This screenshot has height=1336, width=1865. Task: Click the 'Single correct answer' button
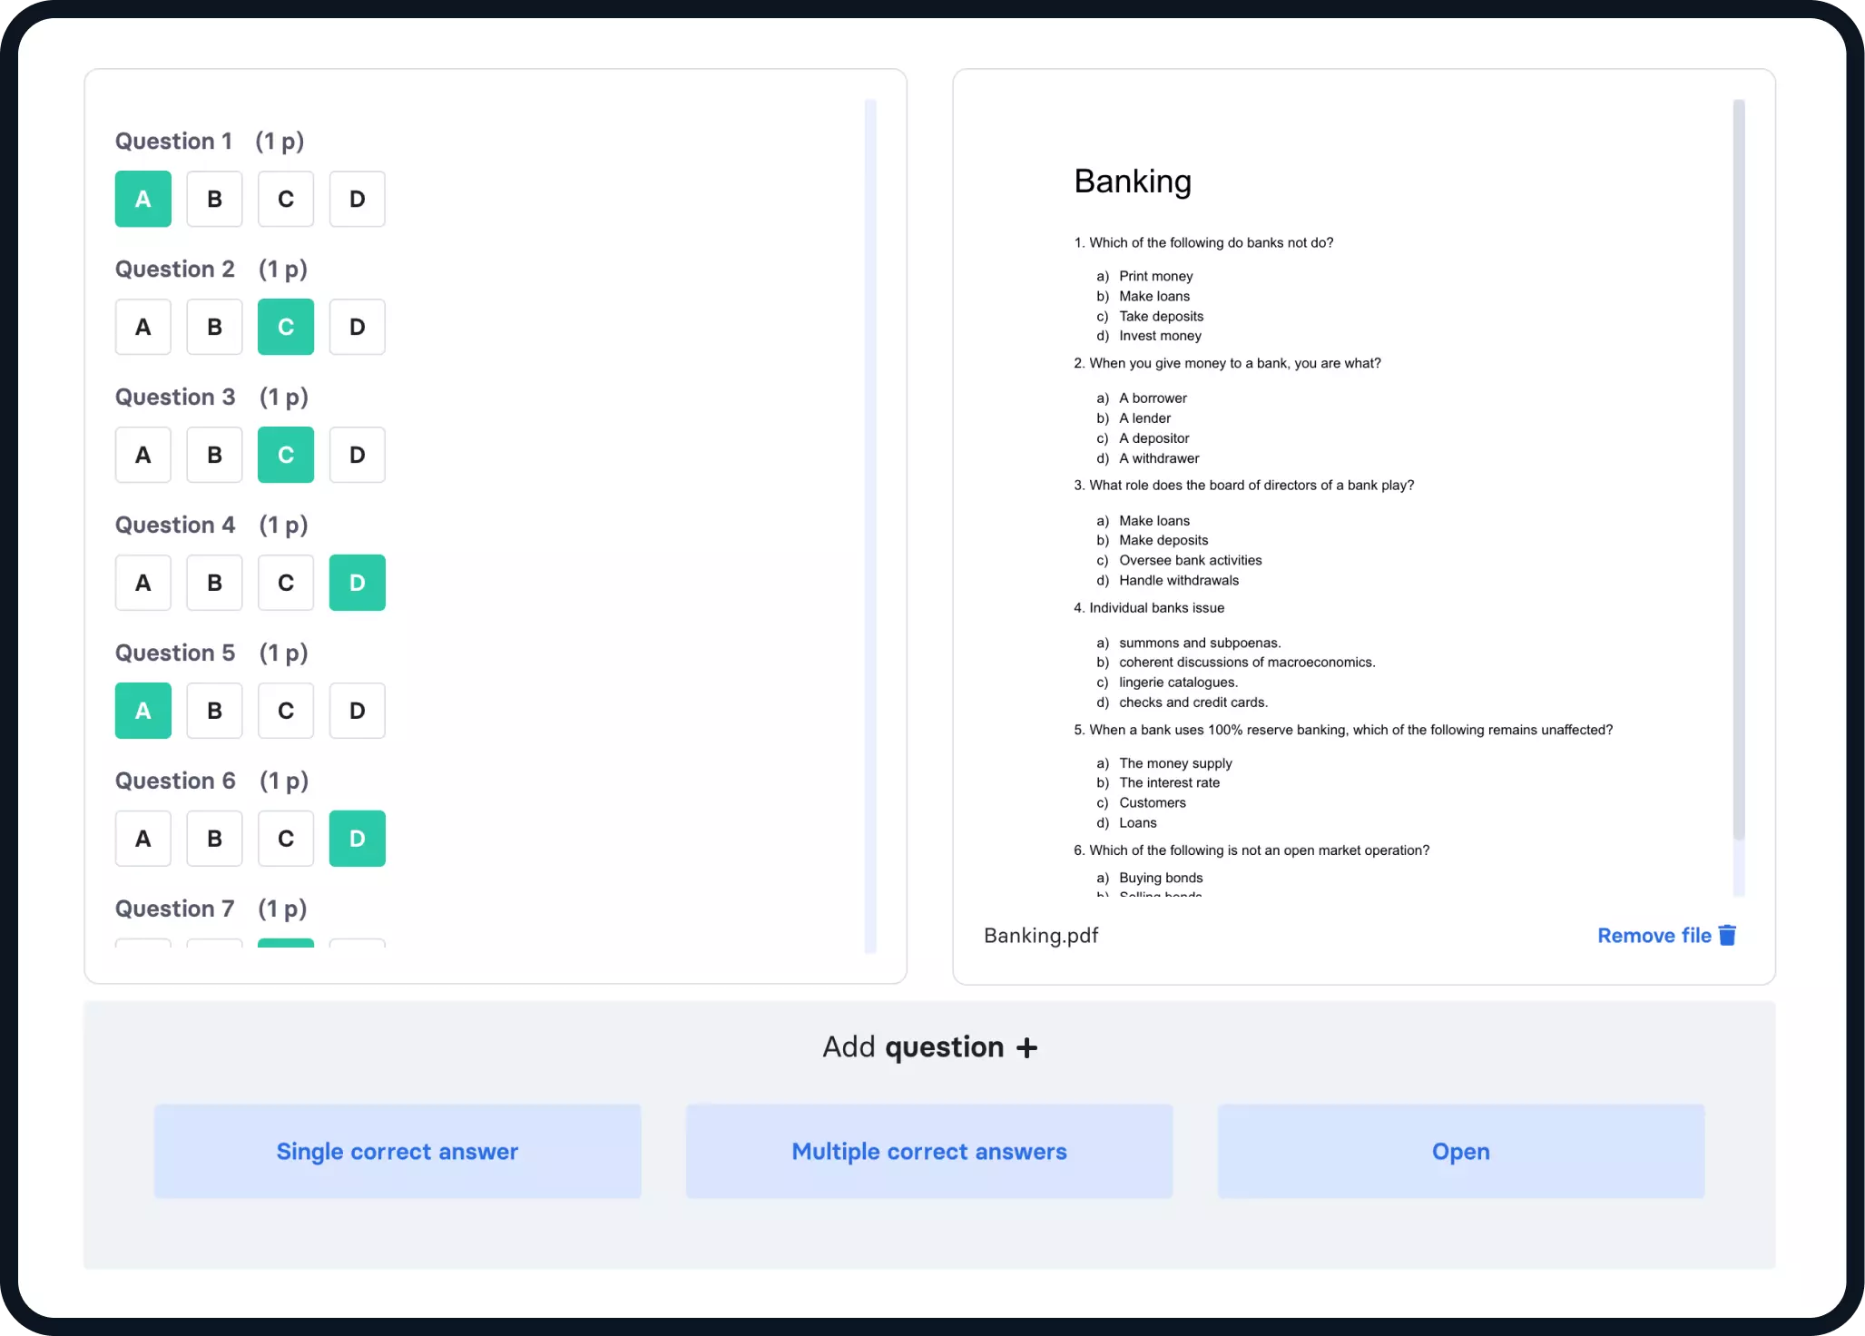click(398, 1149)
